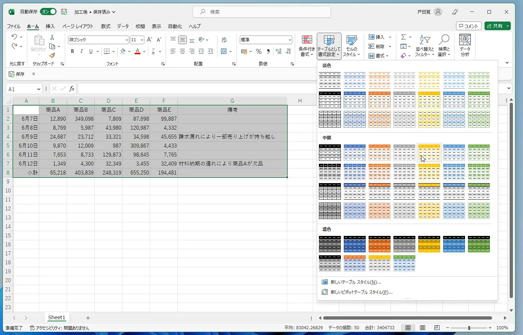Toggle italic formatting
The height and width of the screenshot is (335, 523).
click(82, 51)
